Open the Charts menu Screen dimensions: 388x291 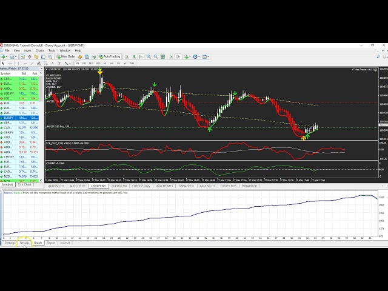point(38,50)
